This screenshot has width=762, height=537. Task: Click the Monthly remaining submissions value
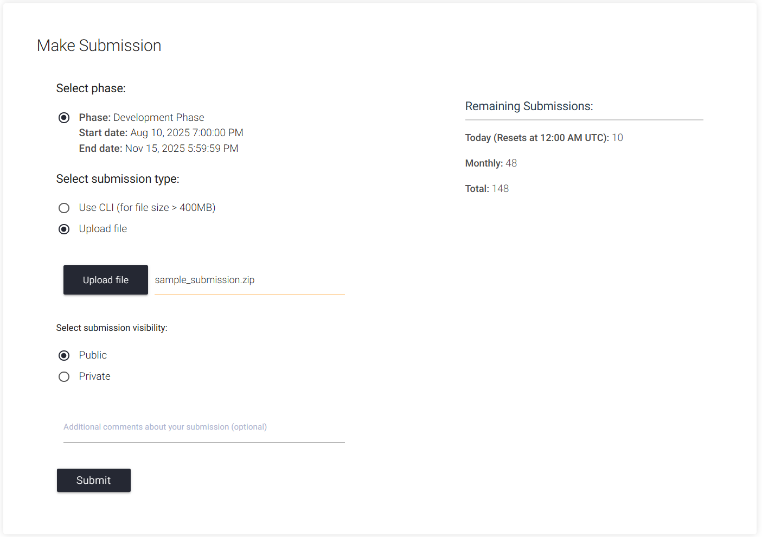click(511, 163)
